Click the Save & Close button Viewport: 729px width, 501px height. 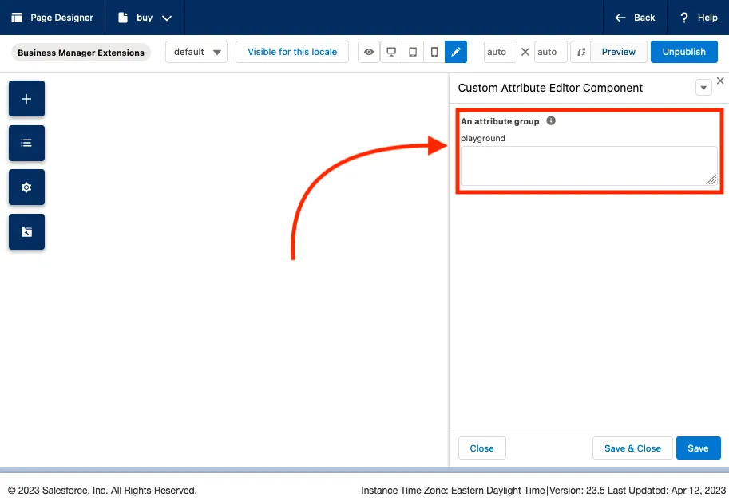point(632,448)
